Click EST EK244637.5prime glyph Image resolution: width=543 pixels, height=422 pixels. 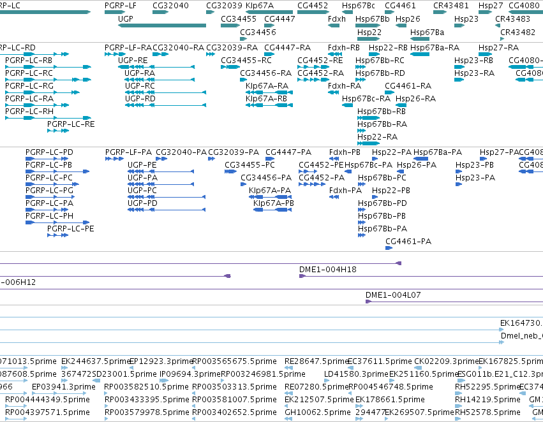point(64,368)
